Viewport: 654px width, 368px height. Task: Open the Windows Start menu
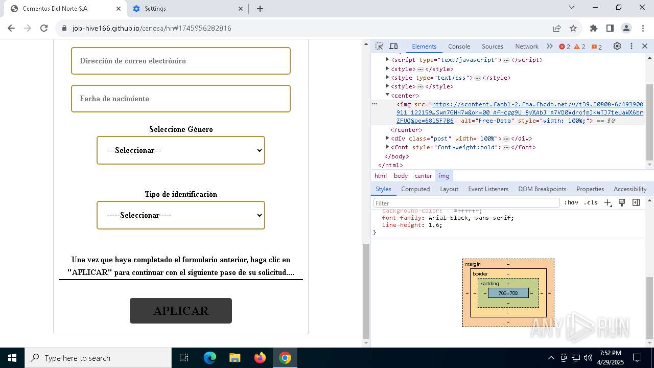coord(12,358)
